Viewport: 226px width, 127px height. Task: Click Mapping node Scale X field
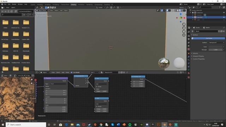[x=56, y=107]
